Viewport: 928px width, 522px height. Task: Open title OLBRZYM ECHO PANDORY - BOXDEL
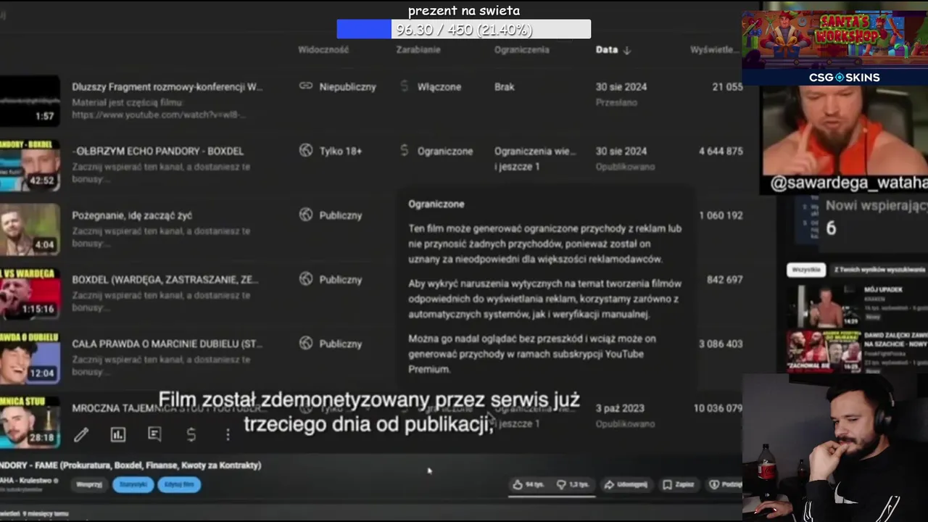point(158,151)
